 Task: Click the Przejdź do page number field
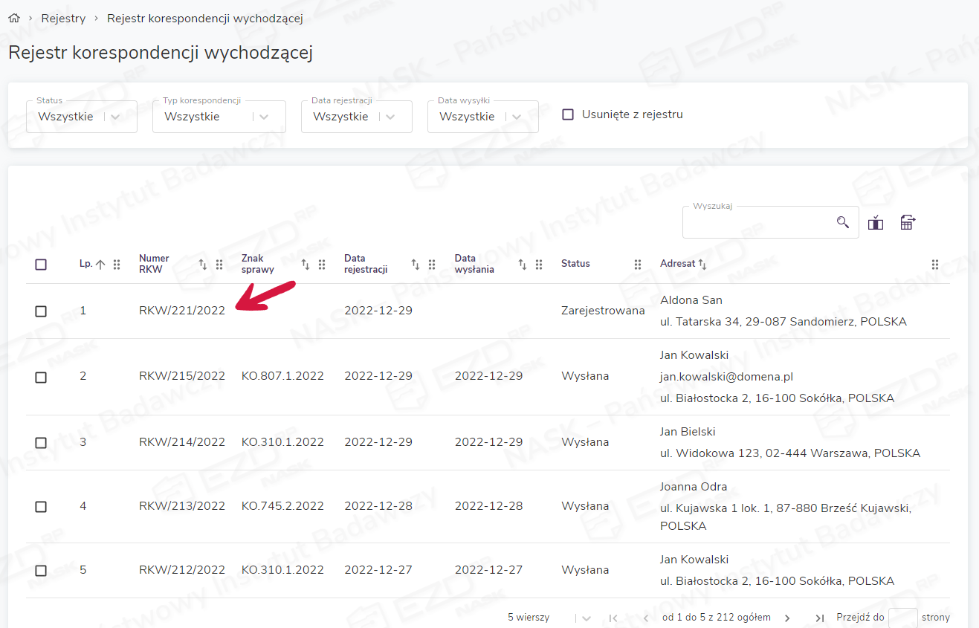(902, 618)
